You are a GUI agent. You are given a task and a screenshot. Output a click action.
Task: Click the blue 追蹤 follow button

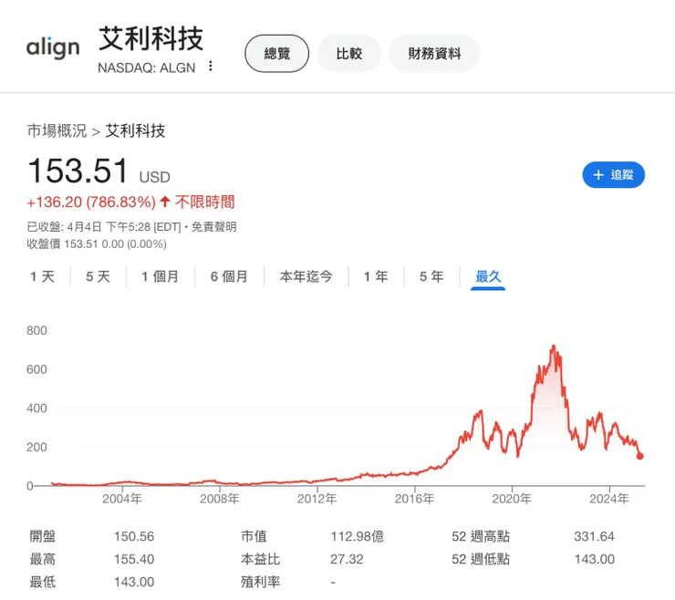coord(614,175)
